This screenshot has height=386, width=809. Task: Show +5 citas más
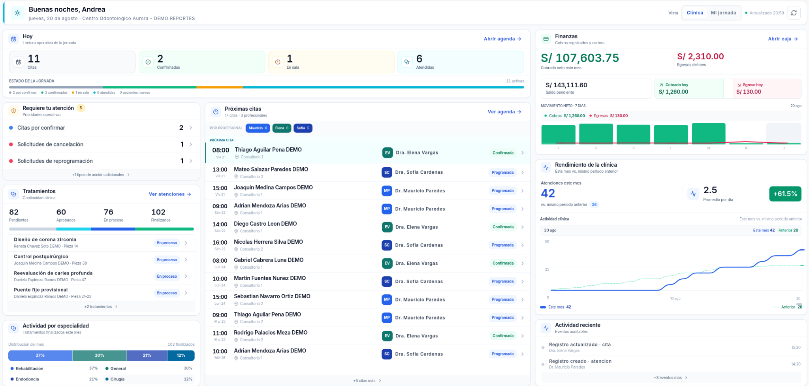(x=367, y=381)
